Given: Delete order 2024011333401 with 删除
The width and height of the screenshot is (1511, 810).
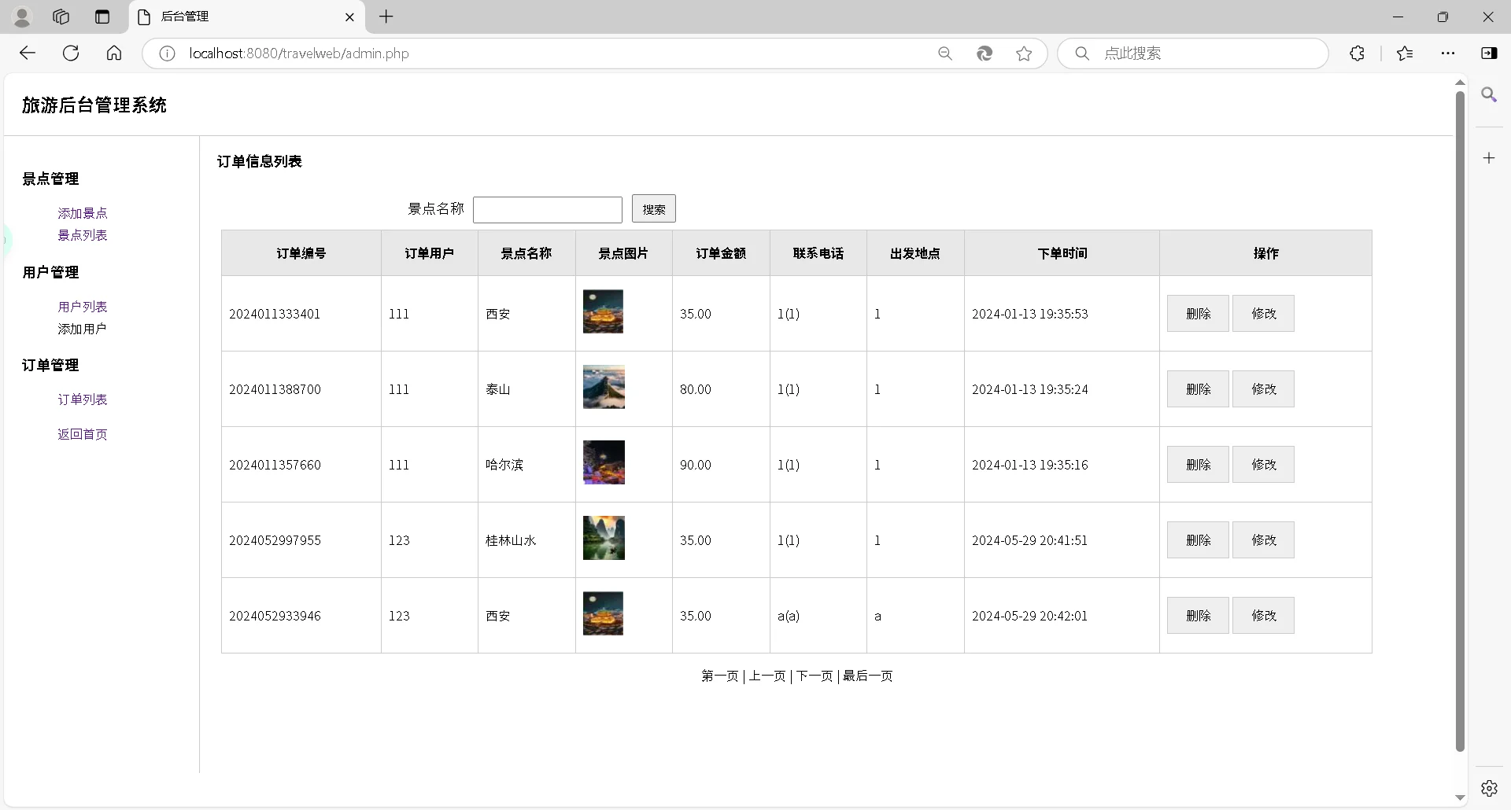Looking at the screenshot, I should (x=1198, y=313).
